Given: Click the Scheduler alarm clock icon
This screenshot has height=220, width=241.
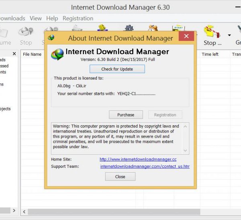Looking at the screenshot, I should click(153, 29).
